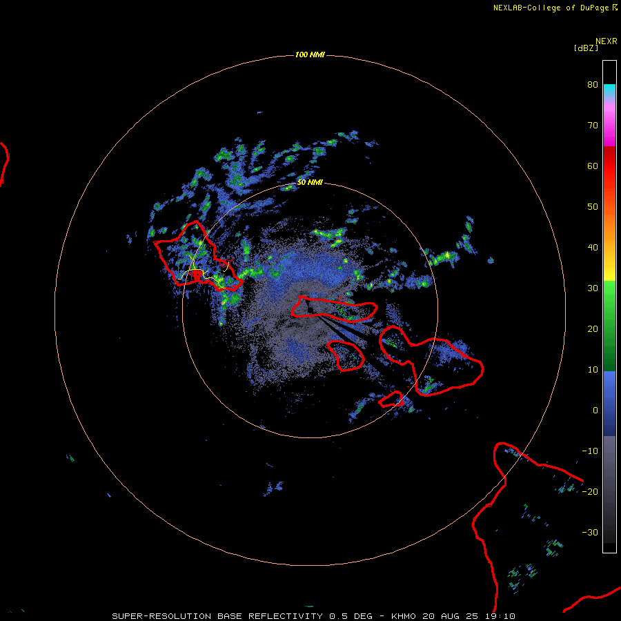Click the 100 NMI range ring label
This screenshot has width=621, height=621.
click(x=310, y=55)
